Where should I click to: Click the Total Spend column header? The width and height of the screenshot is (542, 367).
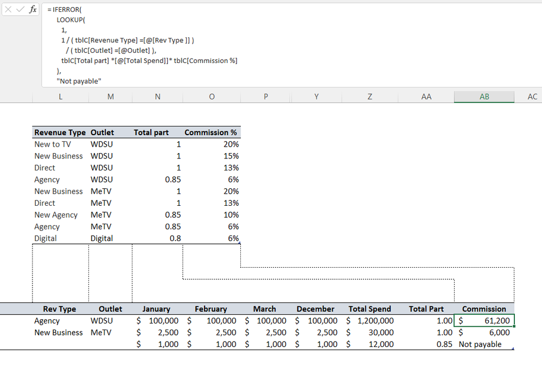click(370, 309)
